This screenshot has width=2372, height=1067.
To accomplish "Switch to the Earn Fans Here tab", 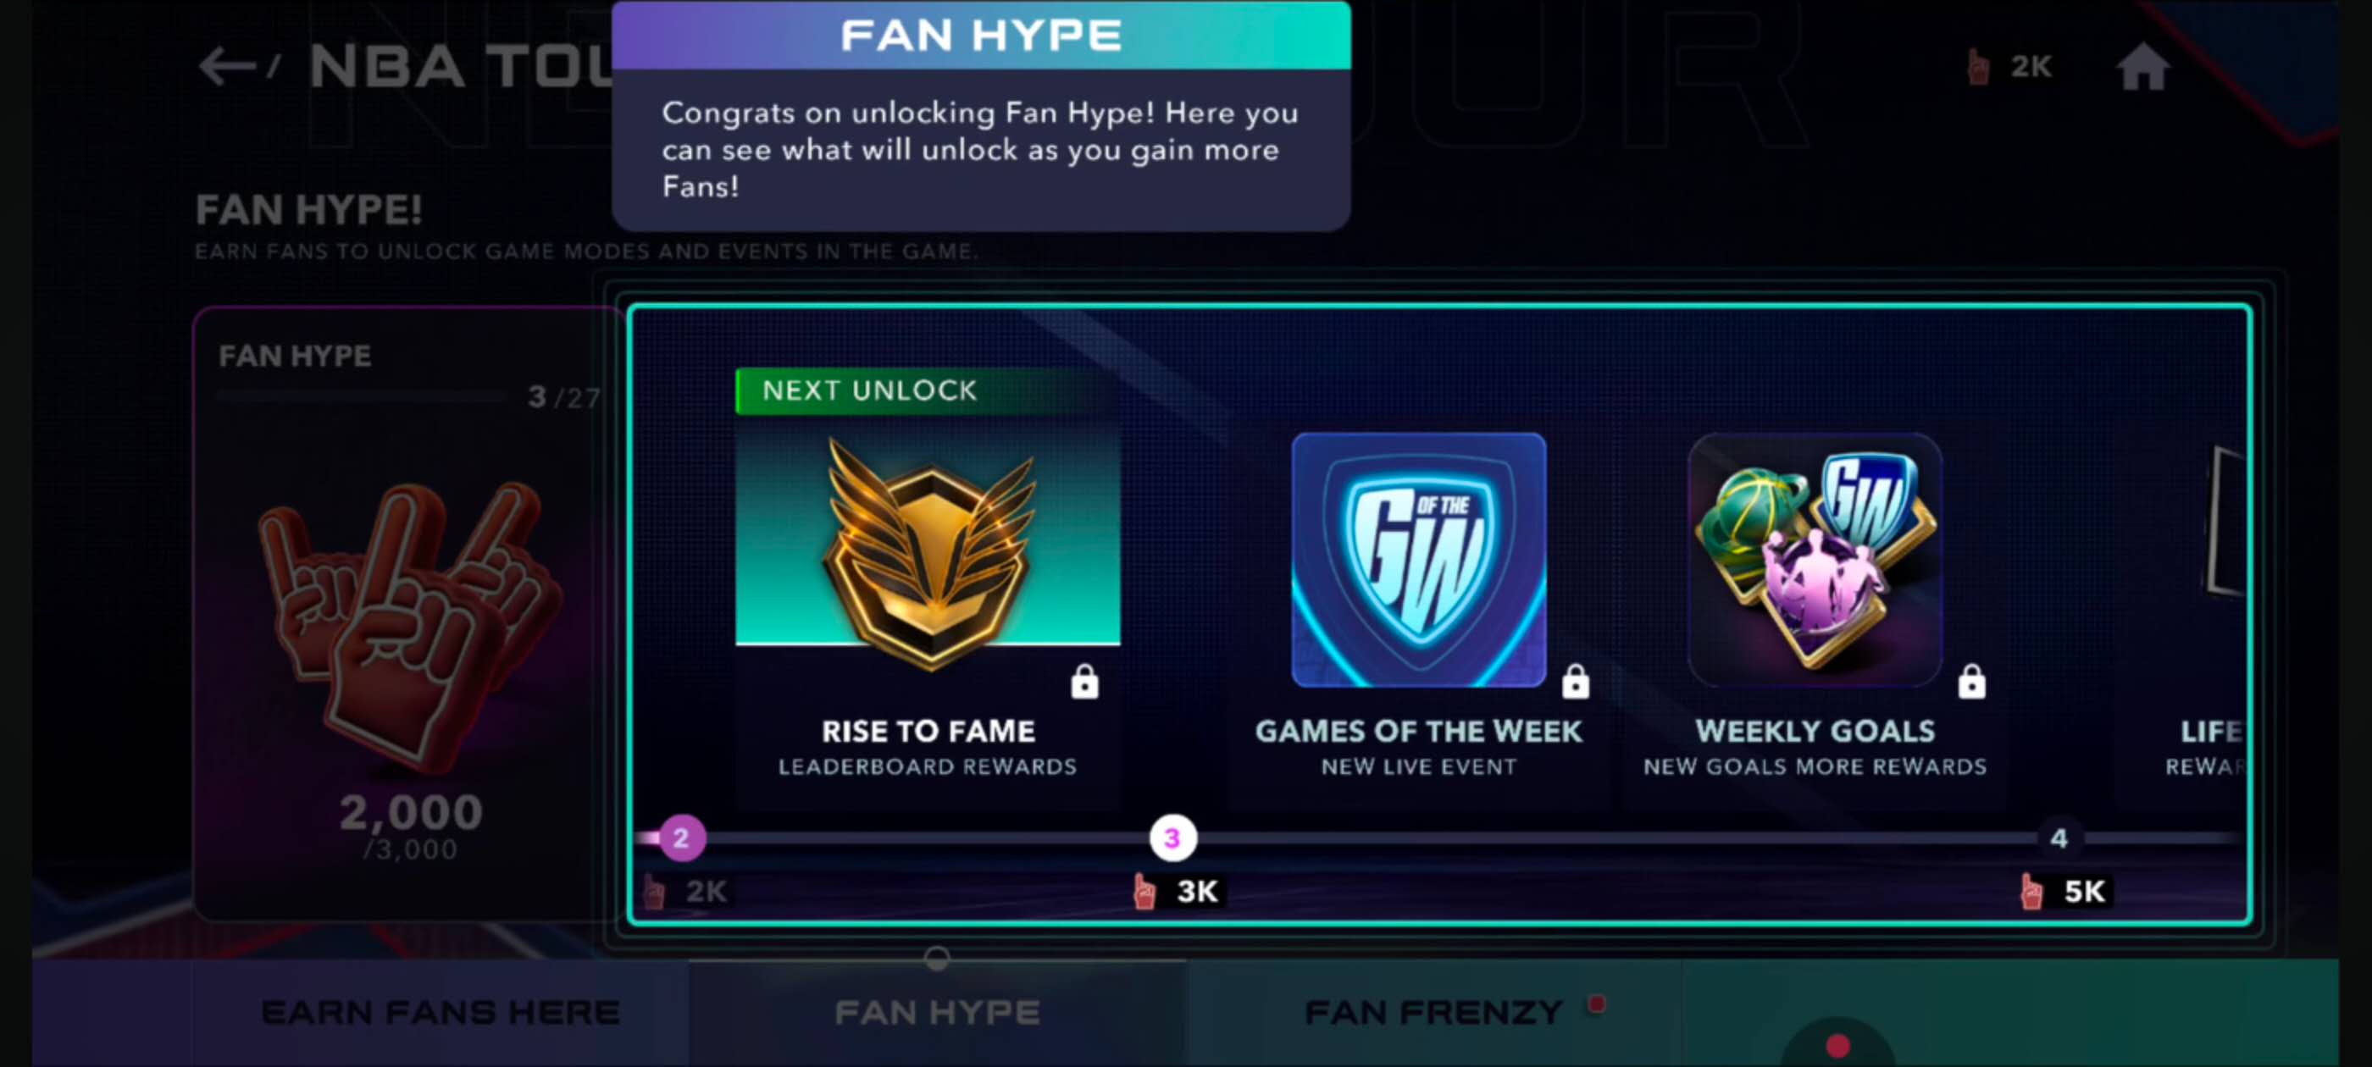I will (441, 1013).
